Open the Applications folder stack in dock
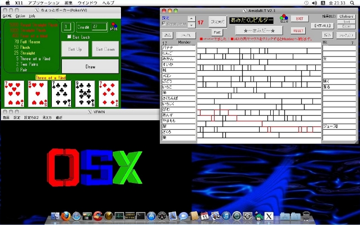The height and width of the screenshot is (225, 360). [x=285, y=216]
